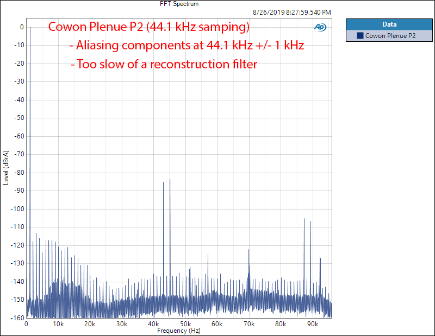The width and height of the screenshot is (435, 336).
Task: Click the "-160" level axis tick label
Action: [x=17, y=318]
